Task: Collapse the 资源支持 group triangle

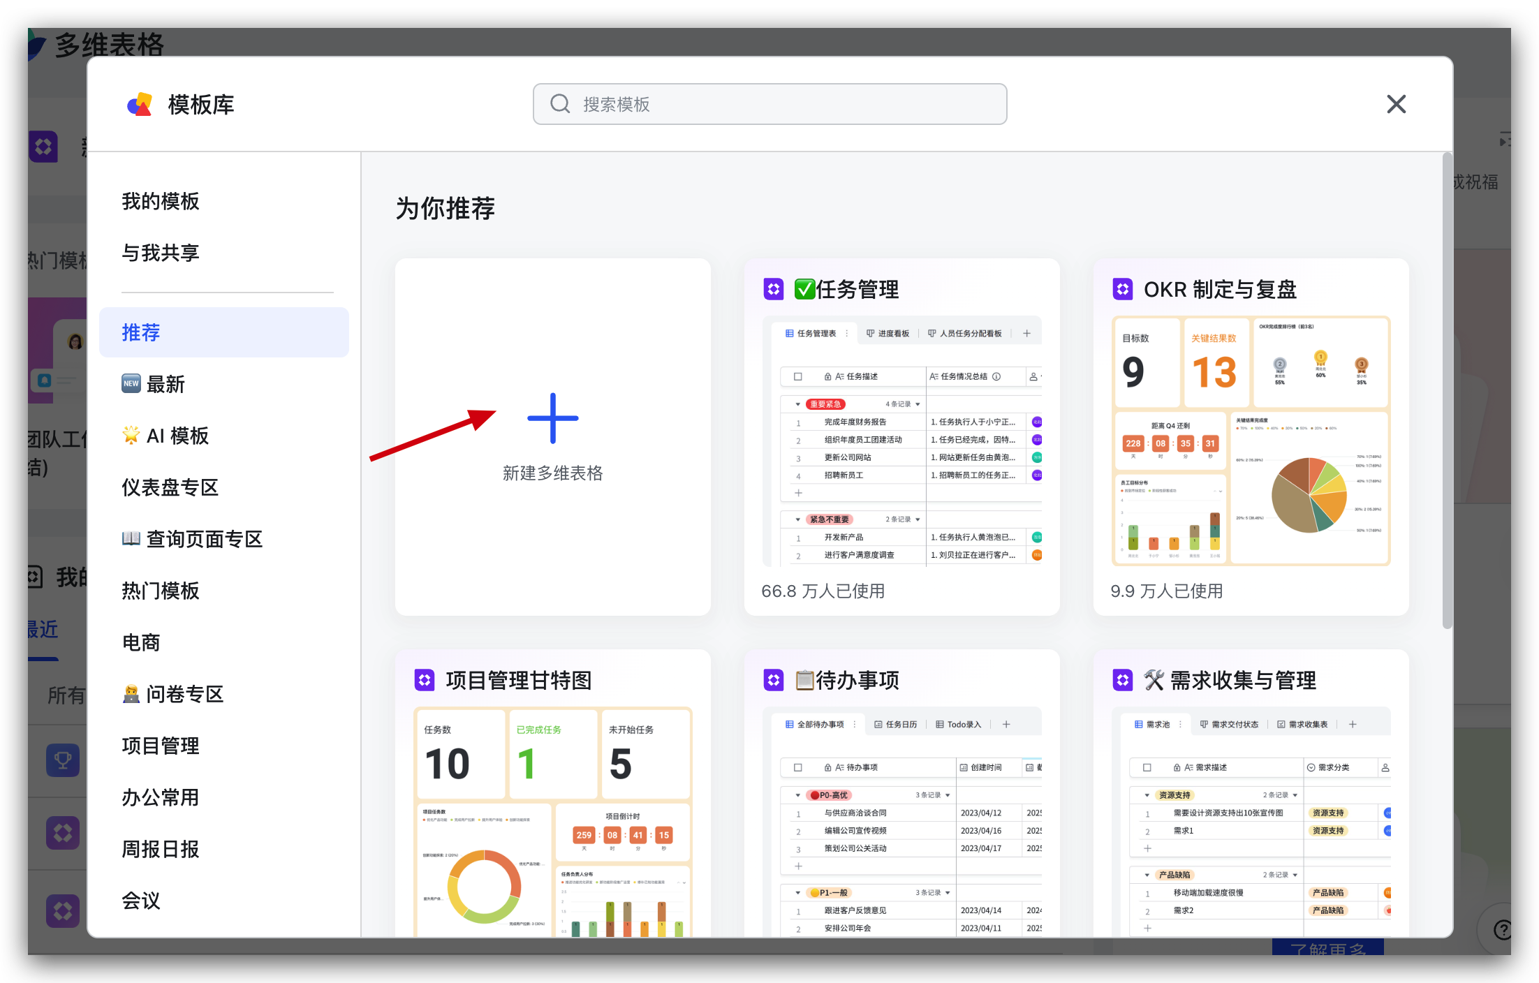Action: point(1147,795)
